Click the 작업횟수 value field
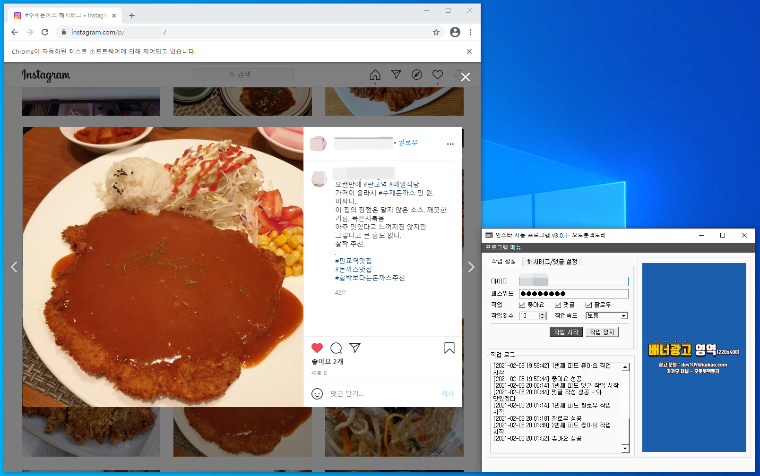 coord(529,316)
